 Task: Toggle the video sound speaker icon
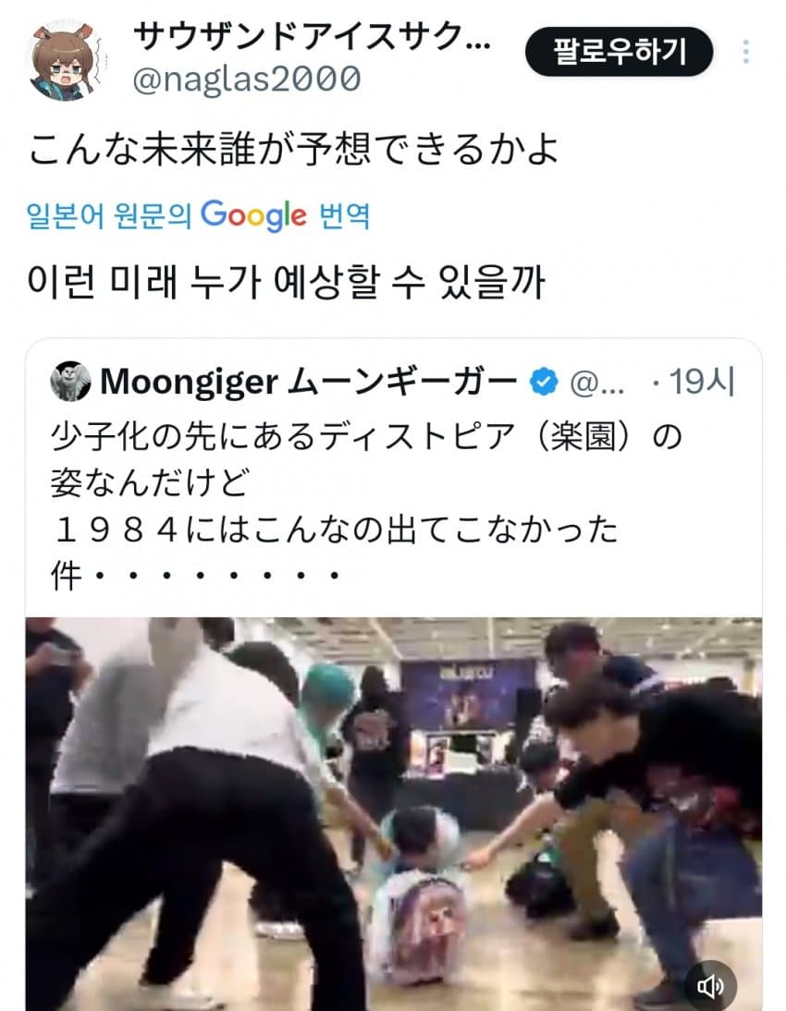tap(710, 985)
